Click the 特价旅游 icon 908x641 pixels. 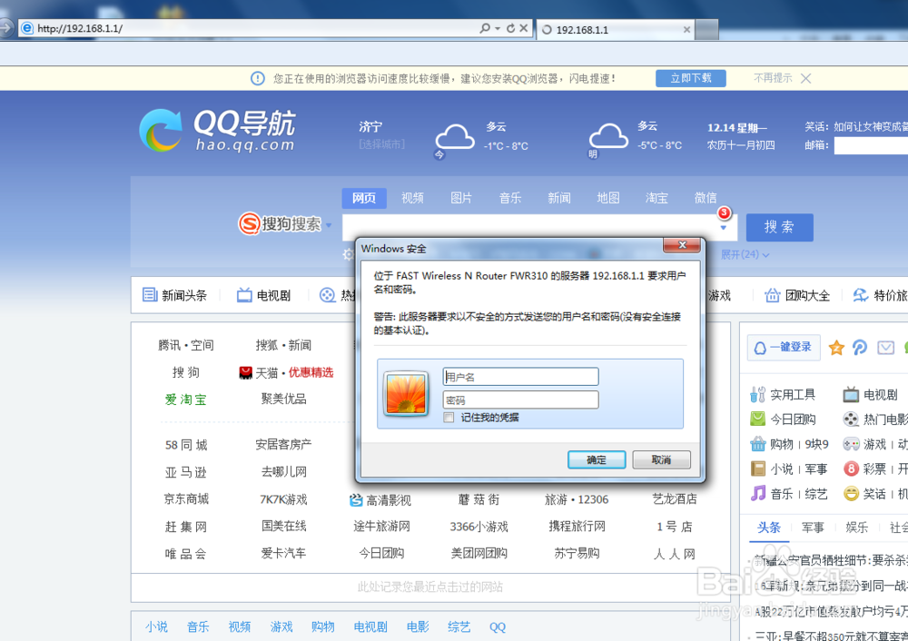(x=861, y=295)
